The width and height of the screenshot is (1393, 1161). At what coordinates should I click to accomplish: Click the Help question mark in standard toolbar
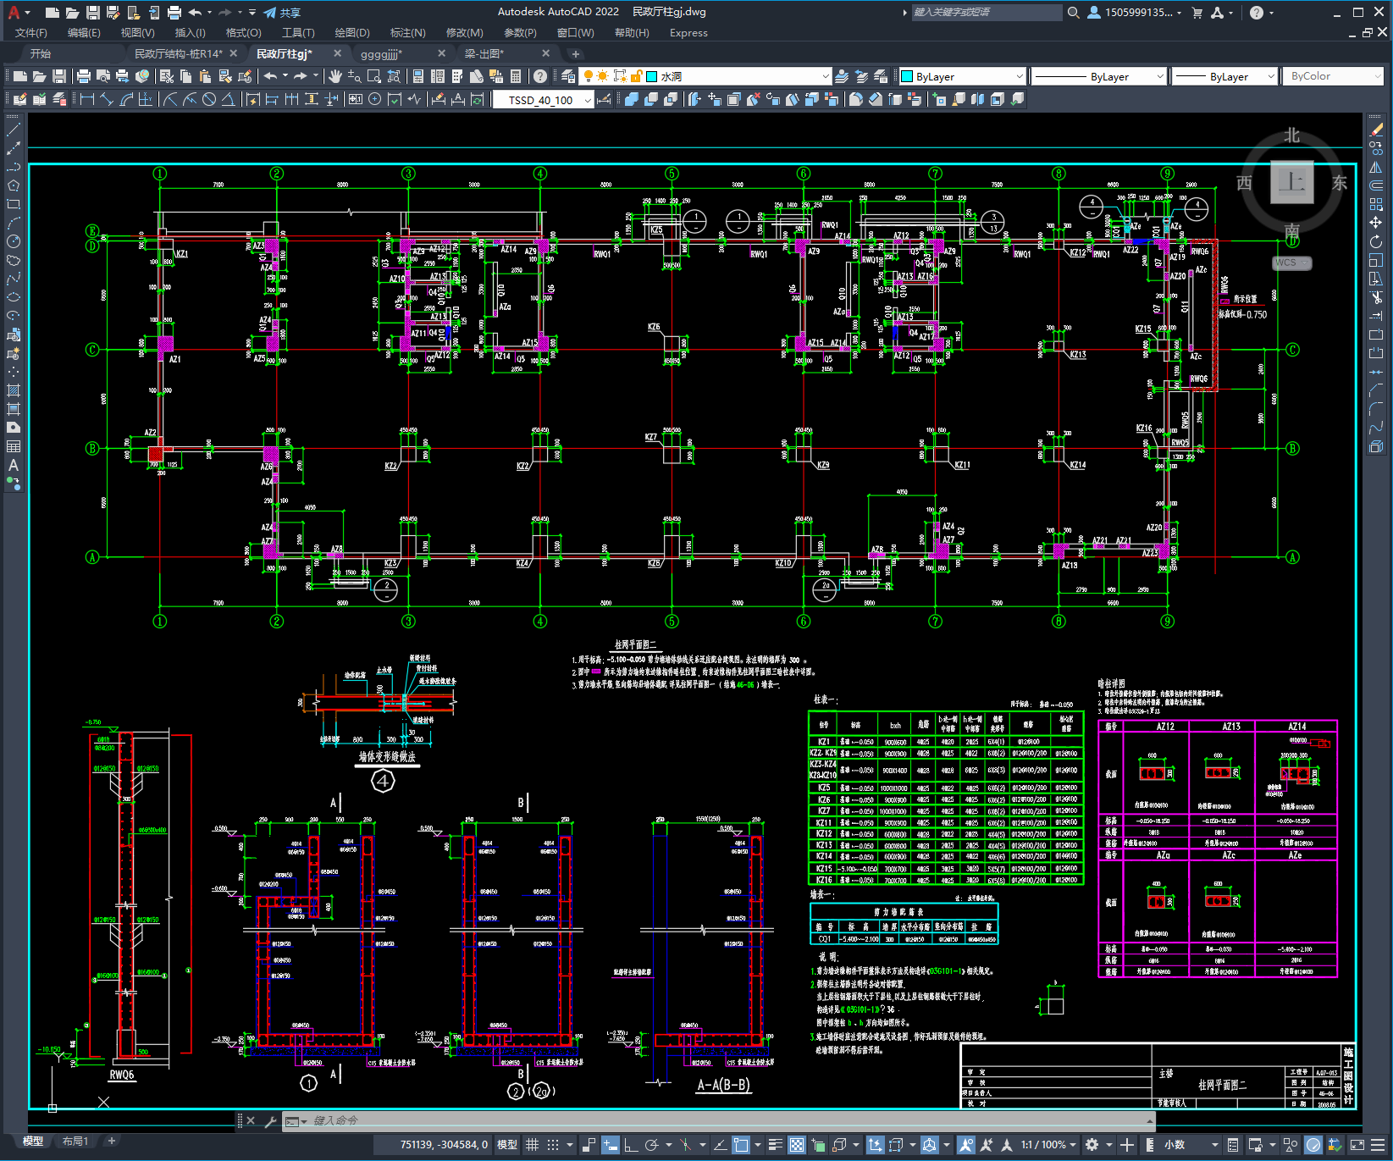point(540,76)
